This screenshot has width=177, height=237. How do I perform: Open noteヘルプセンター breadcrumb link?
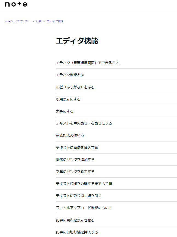tap(18, 21)
